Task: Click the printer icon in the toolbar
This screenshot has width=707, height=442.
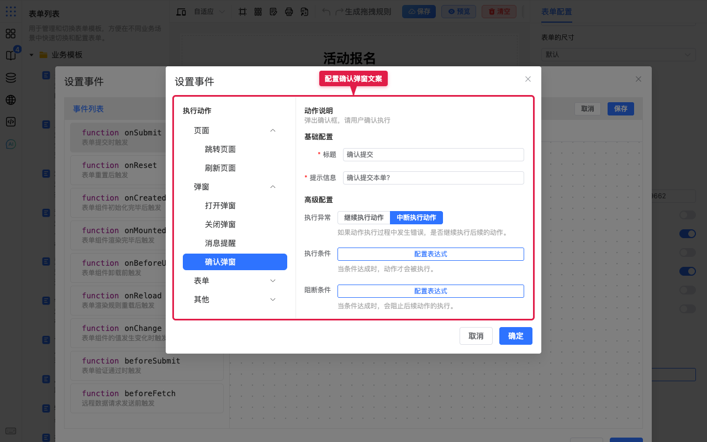Action: pos(289,12)
